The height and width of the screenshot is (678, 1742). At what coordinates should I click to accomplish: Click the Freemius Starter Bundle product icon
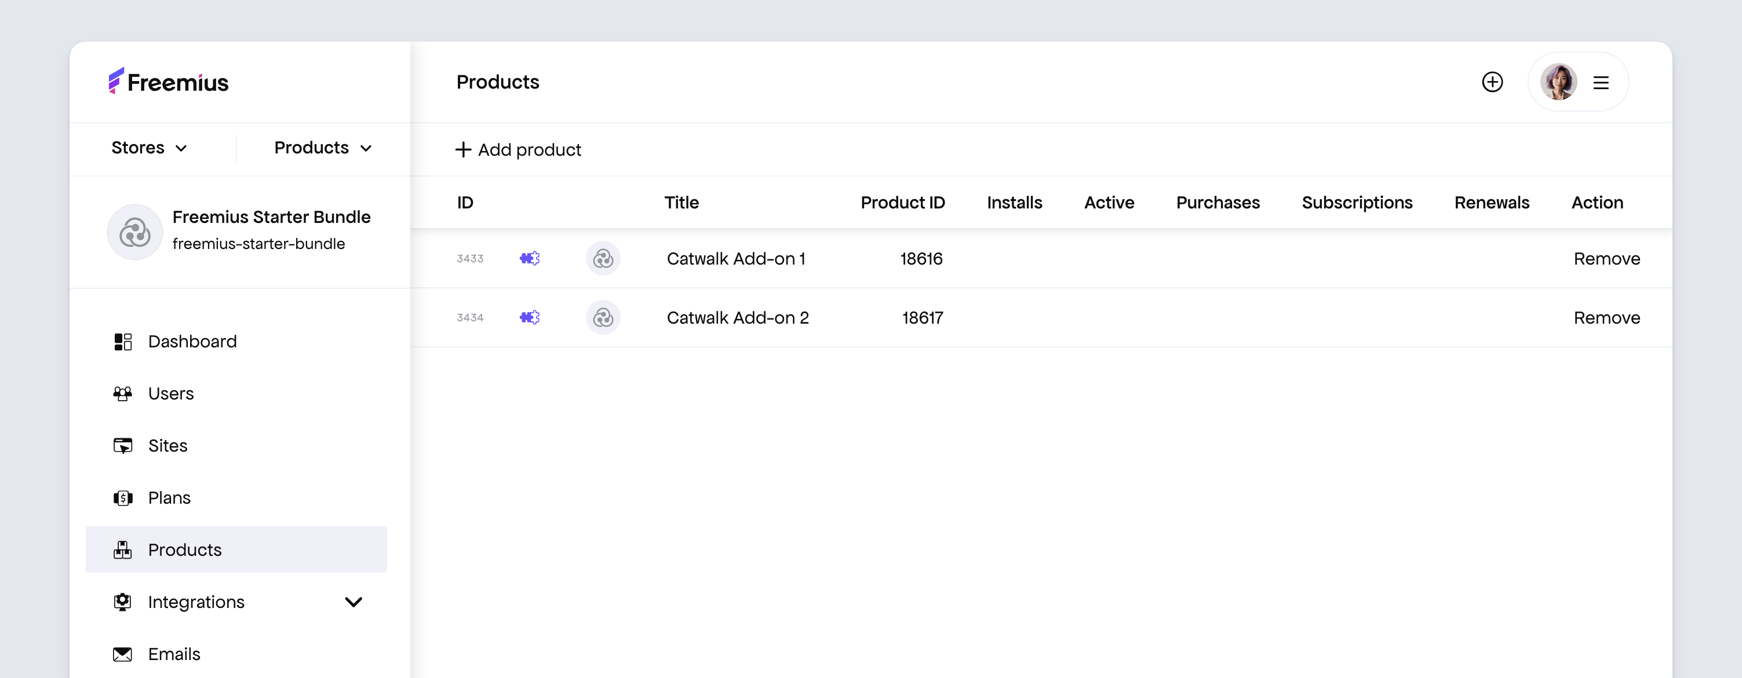135,232
